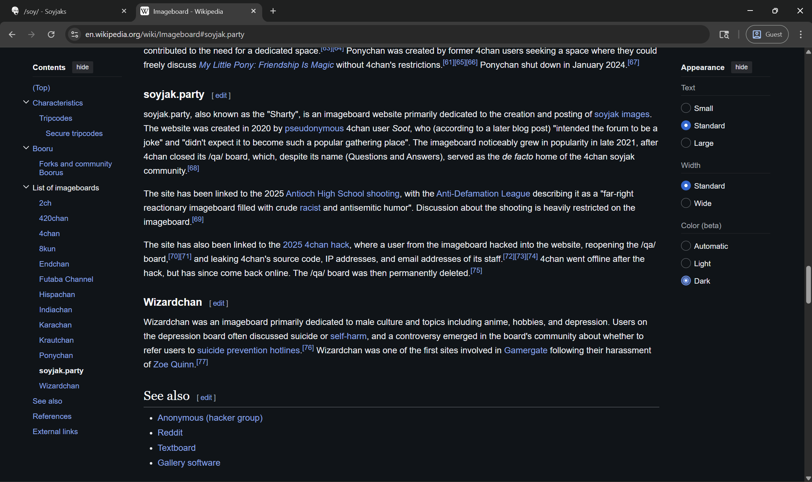This screenshot has width=812, height=482.
Task: Go to Wizardchan in contents
Action: coord(59,386)
